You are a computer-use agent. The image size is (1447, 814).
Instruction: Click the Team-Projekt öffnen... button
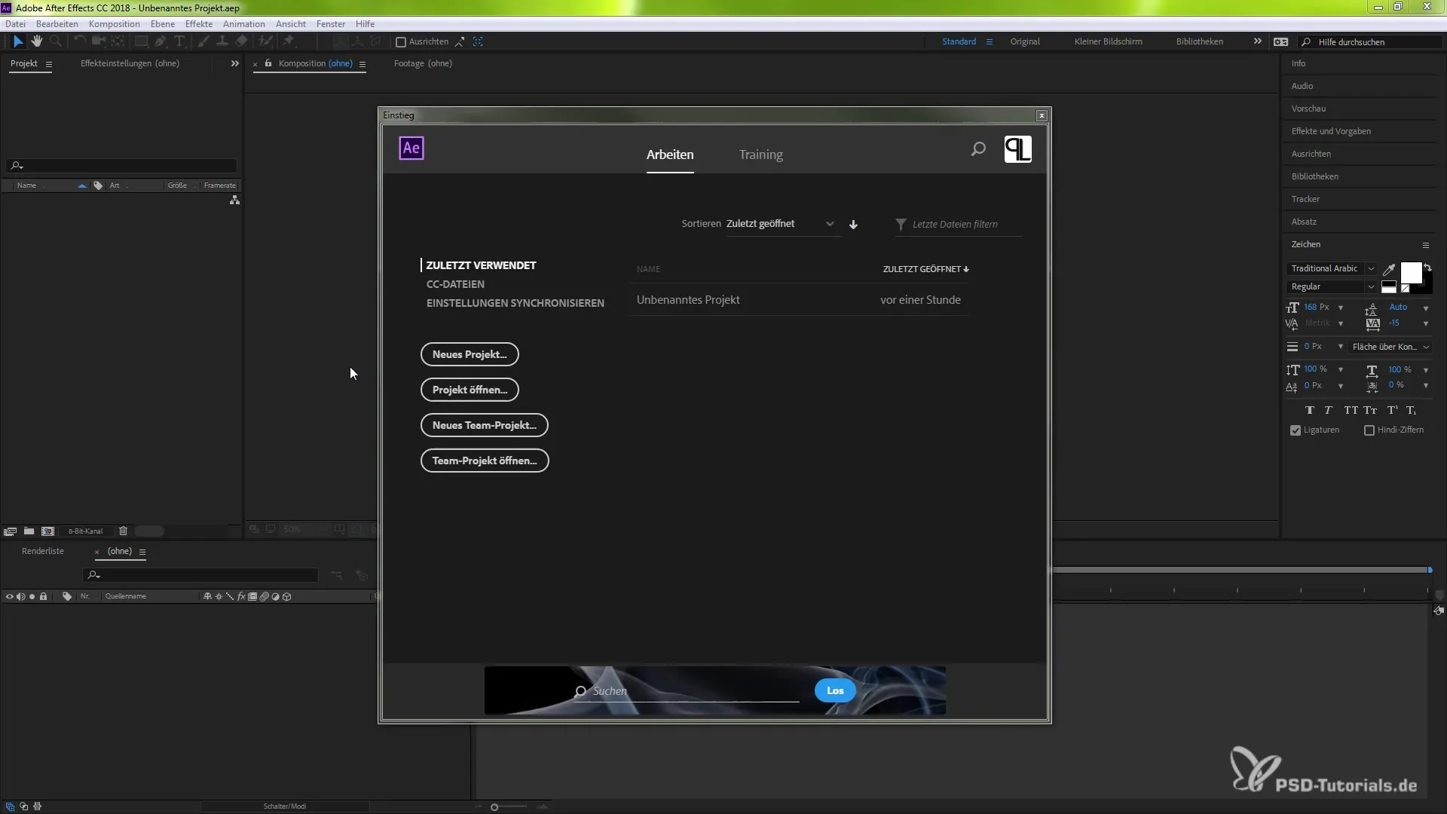click(x=485, y=461)
